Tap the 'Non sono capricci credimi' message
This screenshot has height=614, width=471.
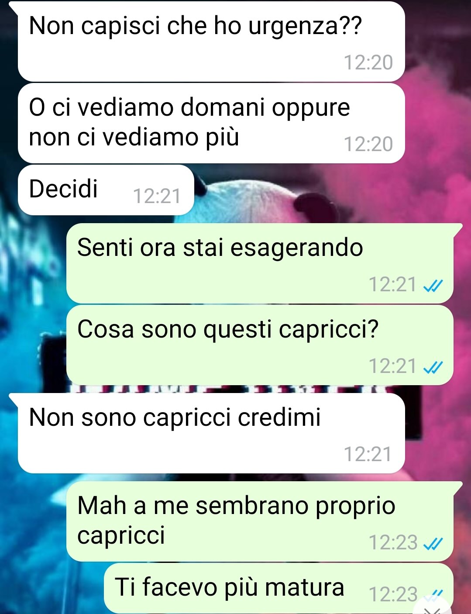pos(211,433)
